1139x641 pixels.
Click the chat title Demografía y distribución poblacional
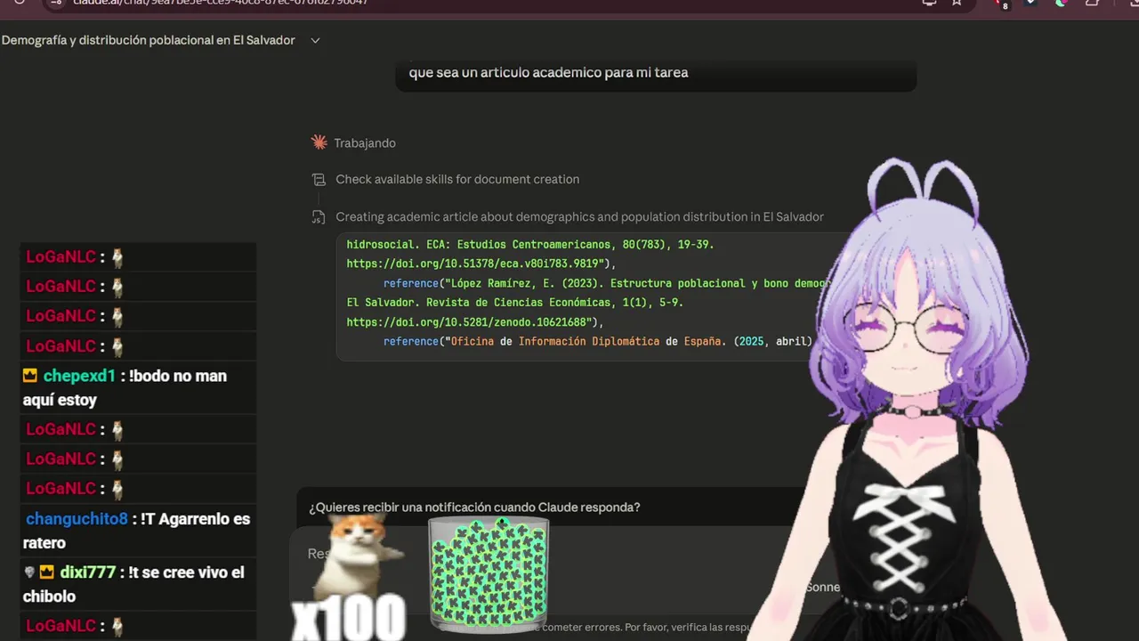point(149,40)
